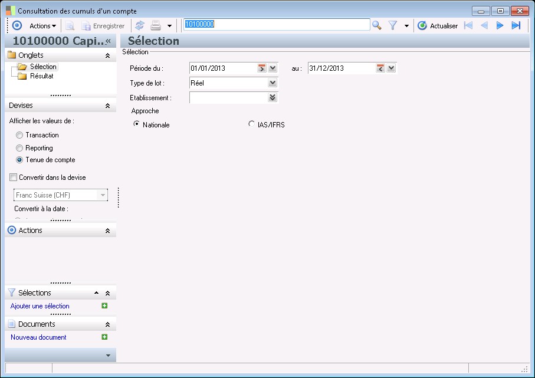This screenshot has height=378, width=535.
Task: Click the green plus beside Ajouter une sélection
Action: click(x=105, y=305)
